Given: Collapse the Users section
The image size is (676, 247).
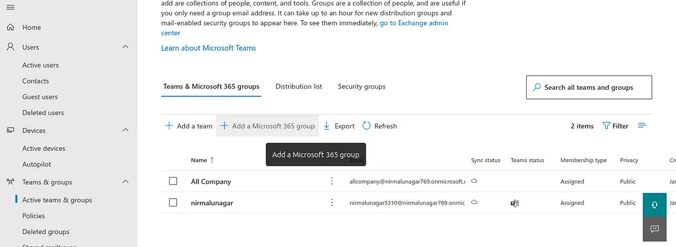Looking at the screenshot, I should [125, 47].
